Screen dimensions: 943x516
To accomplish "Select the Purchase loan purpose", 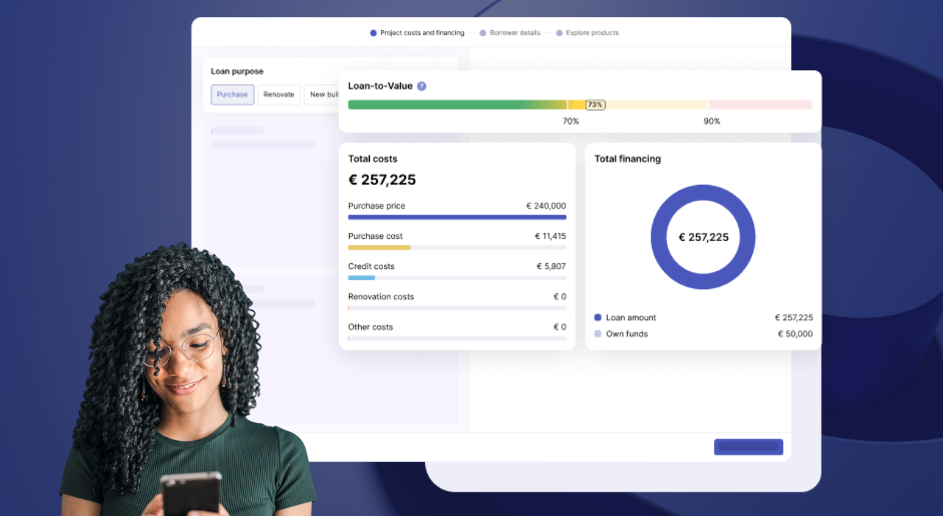I will 233,94.
